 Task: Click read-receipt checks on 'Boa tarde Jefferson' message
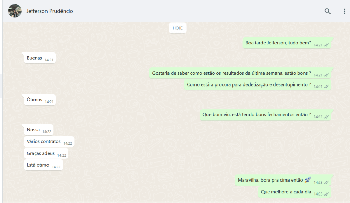coord(326,45)
